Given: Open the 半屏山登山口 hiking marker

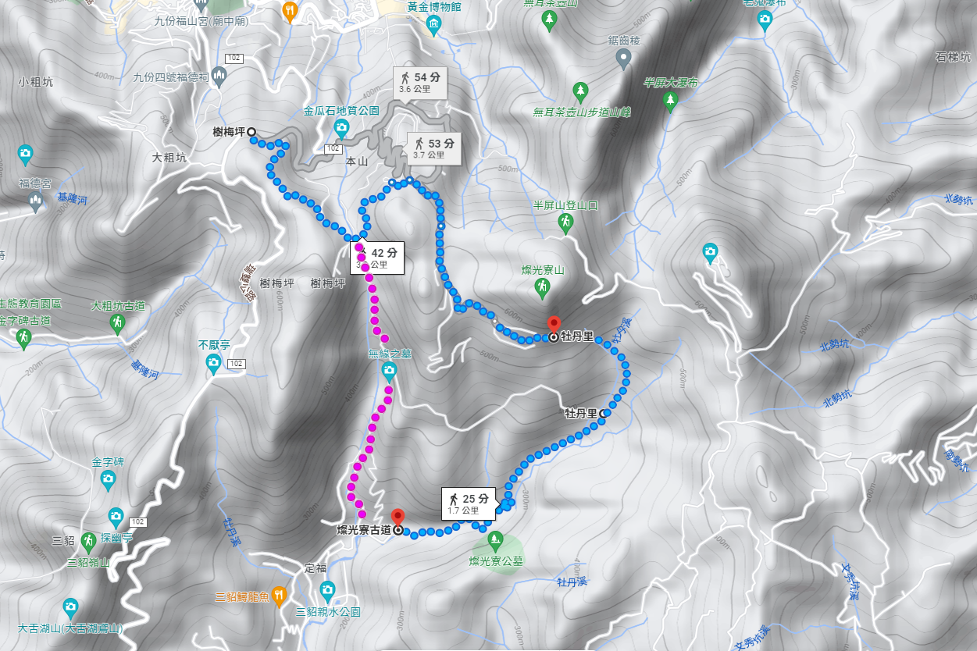Looking at the screenshot, I should pyautogui.click(x=565, y=222).
